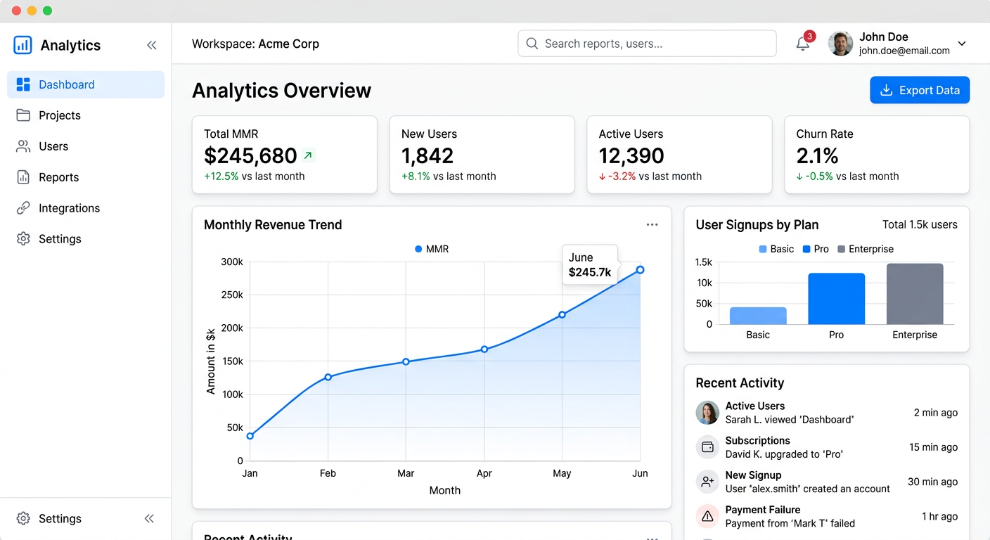The width and height of the screenshot is (990, 540).
Task: Click the search magnifier icon
Action: pos(532,43)
